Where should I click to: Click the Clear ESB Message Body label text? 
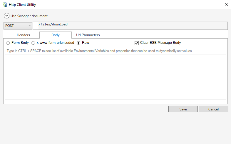160,43
